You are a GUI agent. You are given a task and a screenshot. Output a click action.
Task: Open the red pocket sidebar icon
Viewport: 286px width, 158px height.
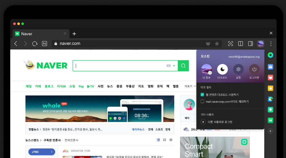click(271, 78)
